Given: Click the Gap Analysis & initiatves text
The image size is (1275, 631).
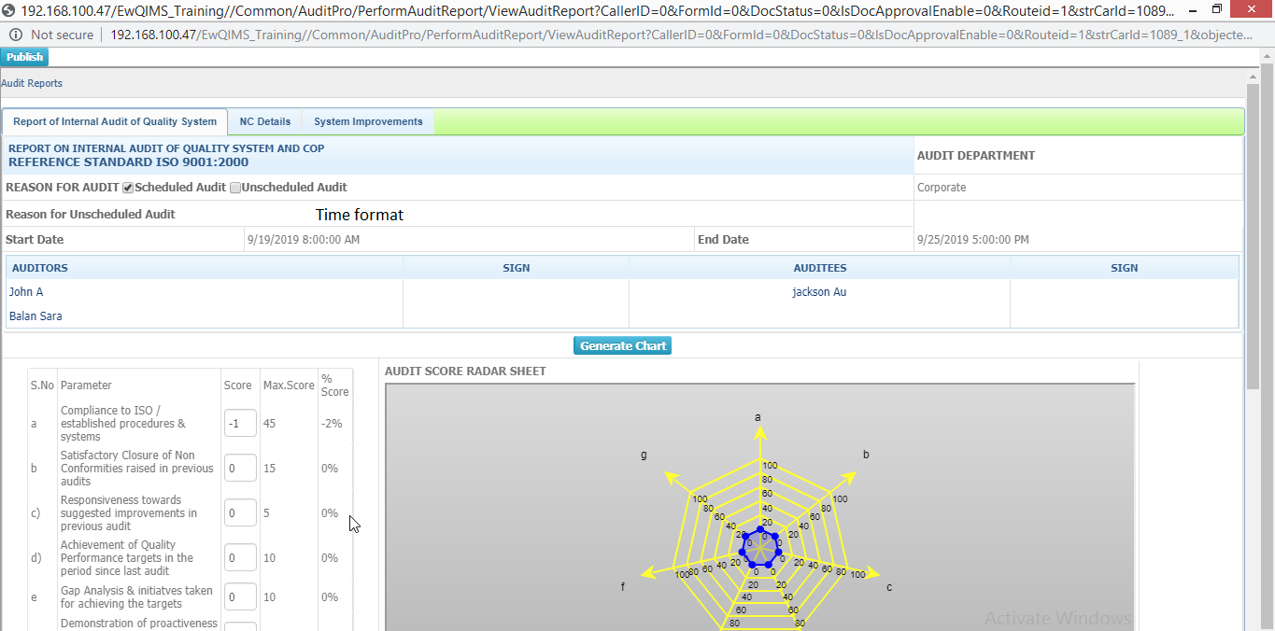Looking at the screenshot, I should tap(136, 597).
